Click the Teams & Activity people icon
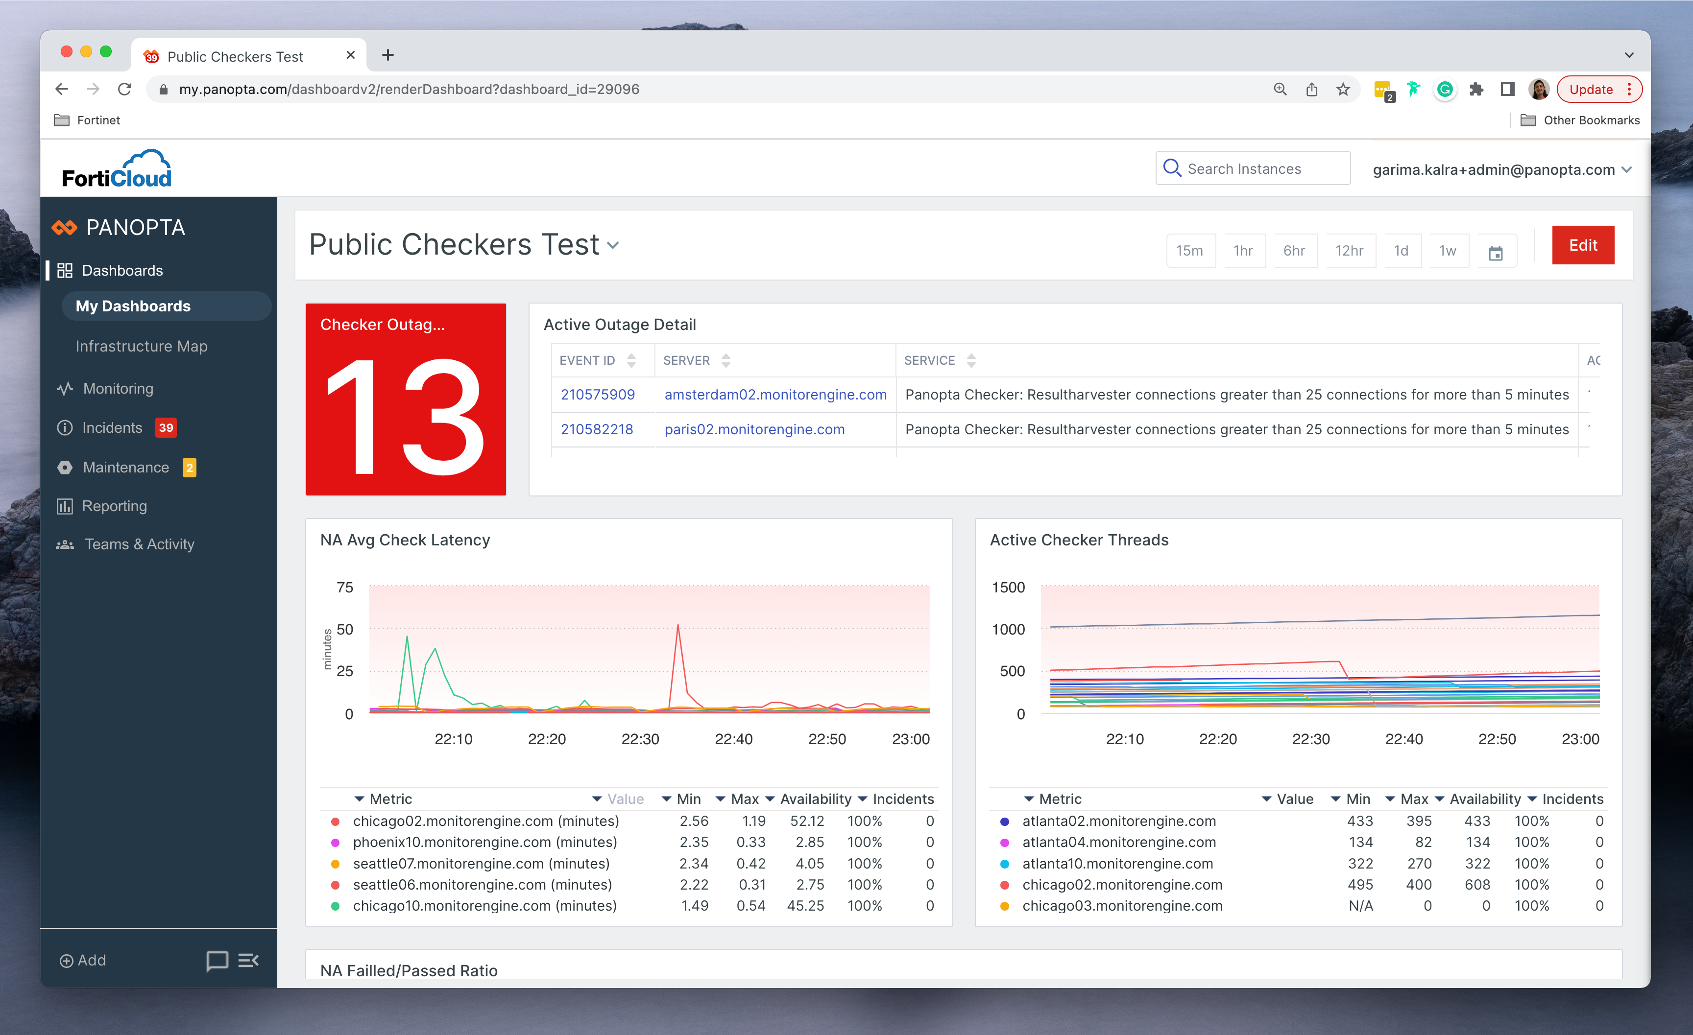The height and width of the screenshot is (1035, 1693). pyautogui.click(x=65, y=544)
